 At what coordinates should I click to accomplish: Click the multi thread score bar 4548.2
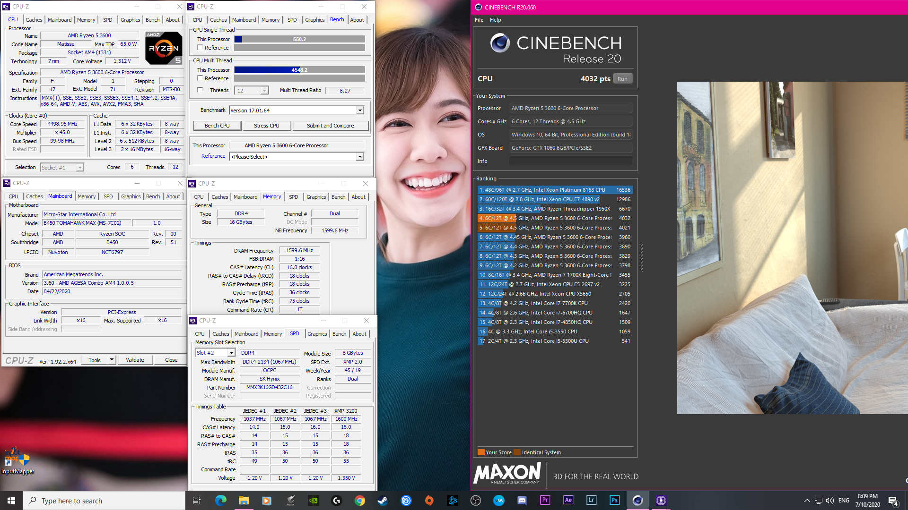(x=299, y=70)
